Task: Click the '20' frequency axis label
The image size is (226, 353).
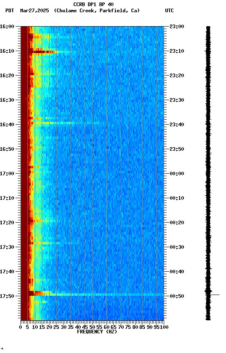Action: pos(49,327)
